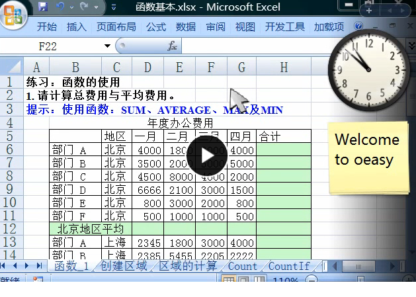Expand the formula bar chevron
This screenshot has width=416, height=297.
pos(411,46)
